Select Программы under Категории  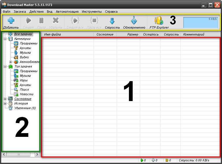(29, 43)
